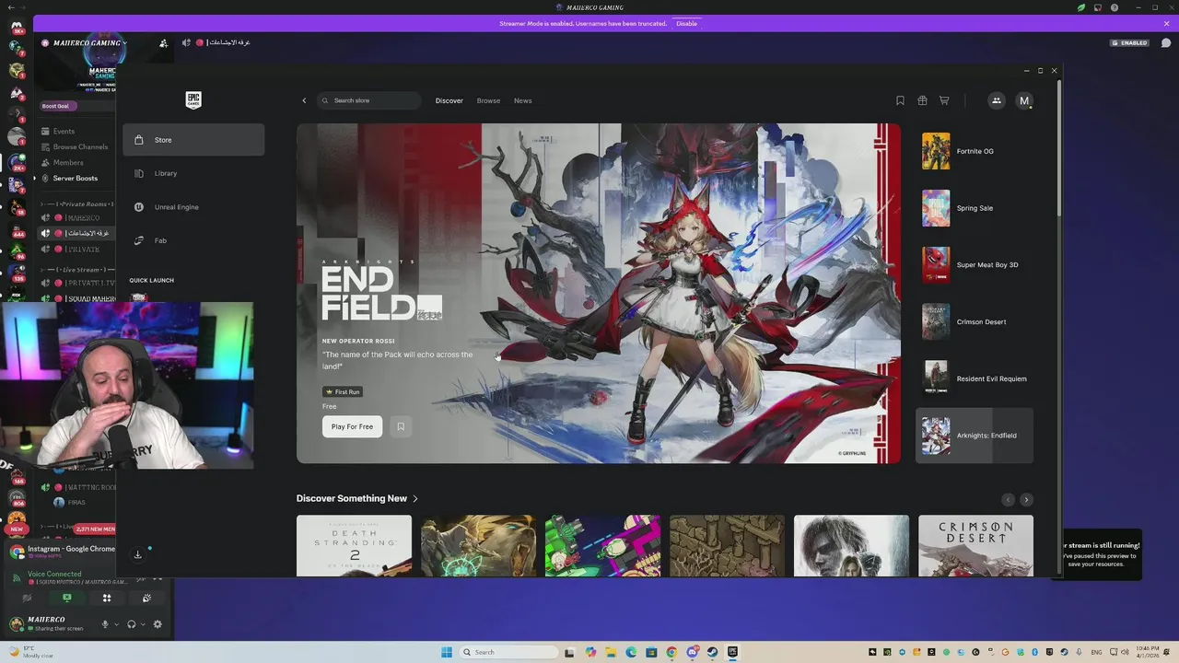Image resolution: width=1179 pixels, height=663 pixels.
Task: Open the shopping cart icon
Action: (x=944, y=100)
